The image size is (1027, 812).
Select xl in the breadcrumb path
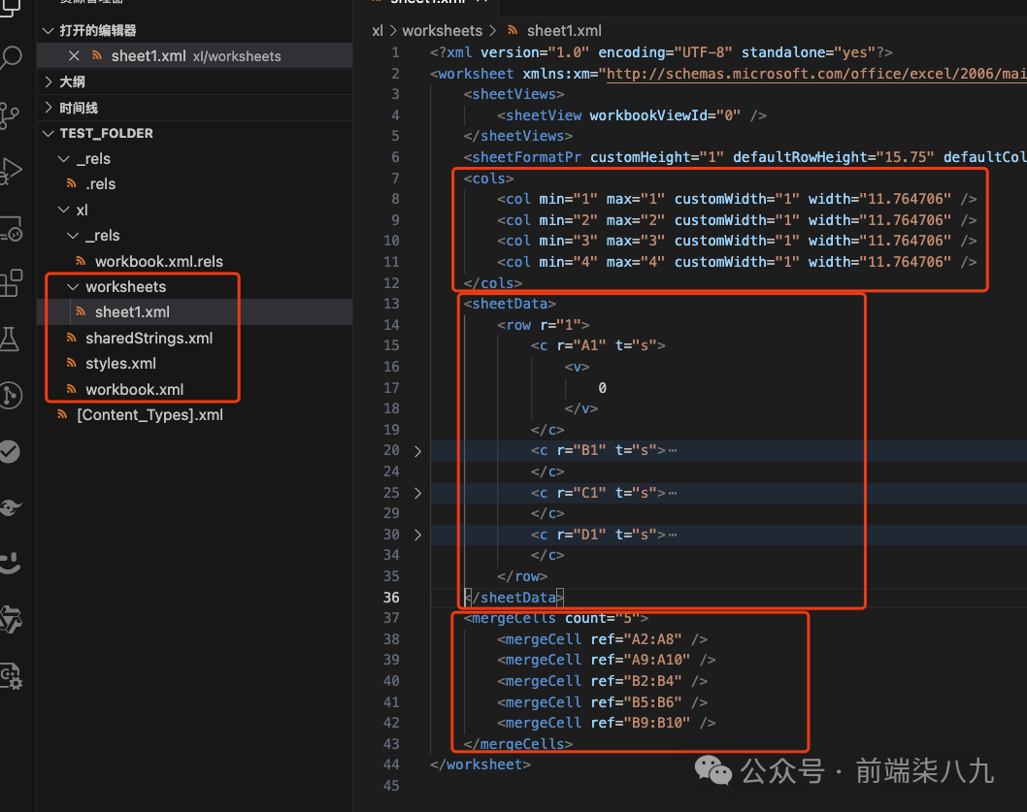pyautogui.click(x=378, y=31)
